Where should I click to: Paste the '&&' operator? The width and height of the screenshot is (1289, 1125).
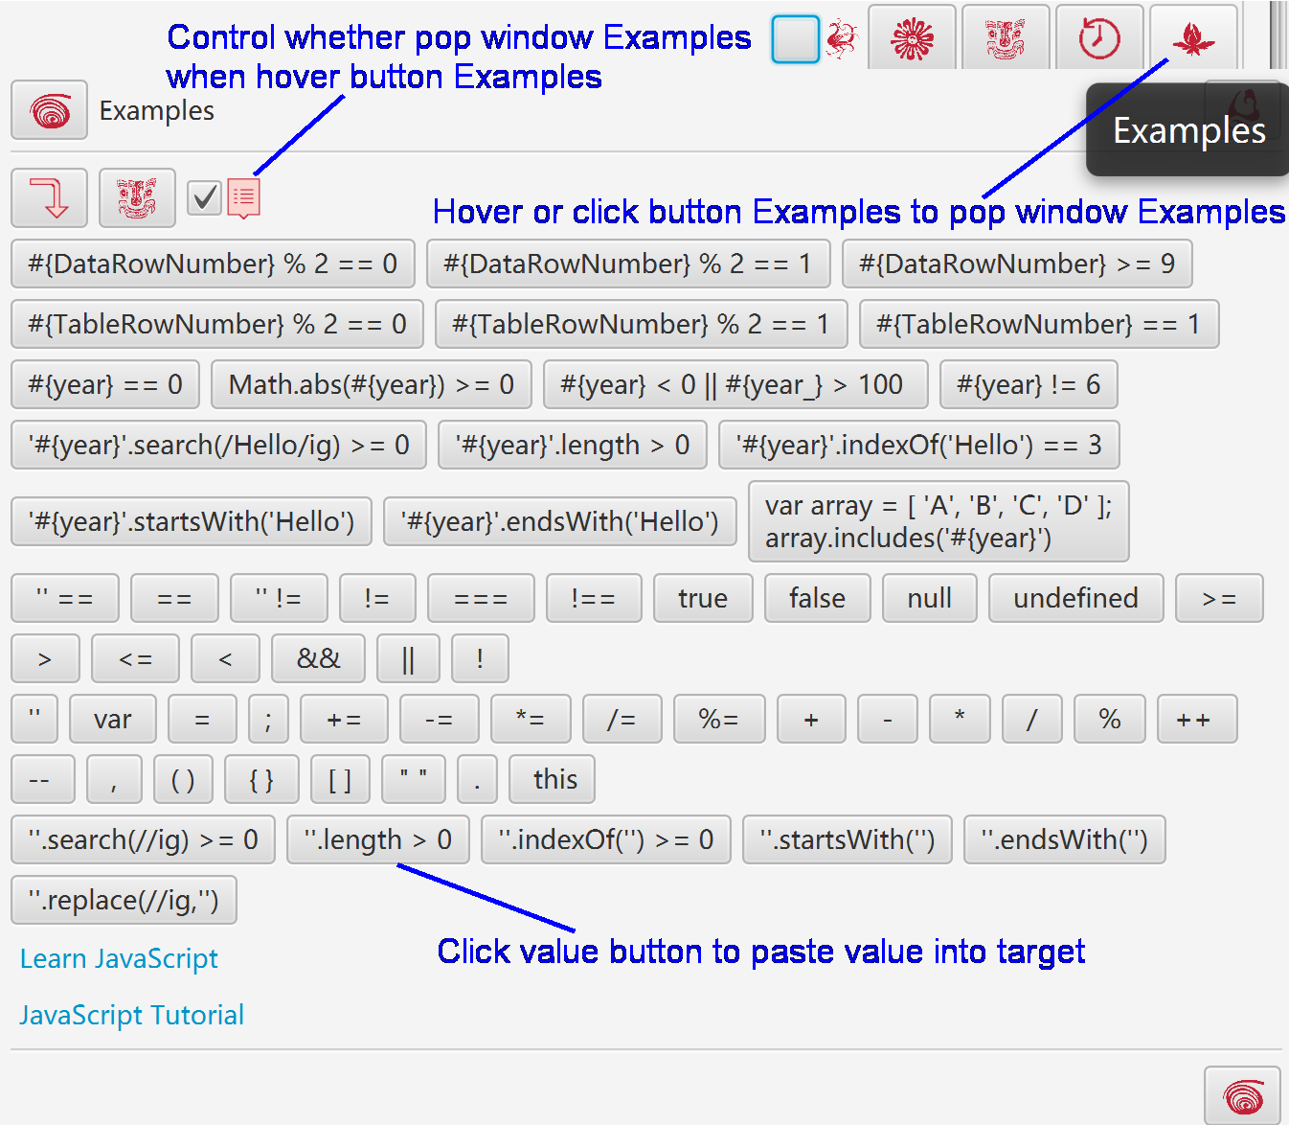click(319, 658)
